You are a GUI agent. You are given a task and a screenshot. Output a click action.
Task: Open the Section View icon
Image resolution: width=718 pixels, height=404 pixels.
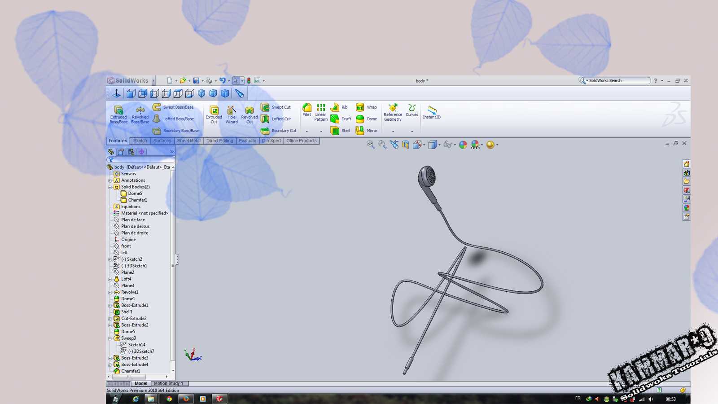406,145
